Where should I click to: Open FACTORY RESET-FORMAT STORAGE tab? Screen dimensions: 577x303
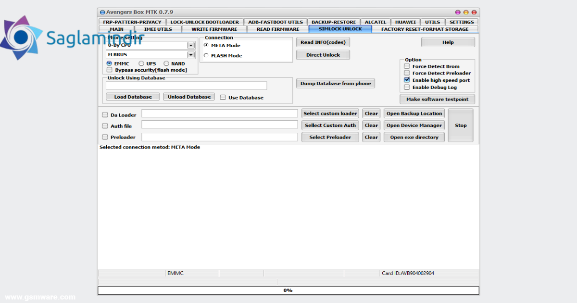click(x=425, y=29)
